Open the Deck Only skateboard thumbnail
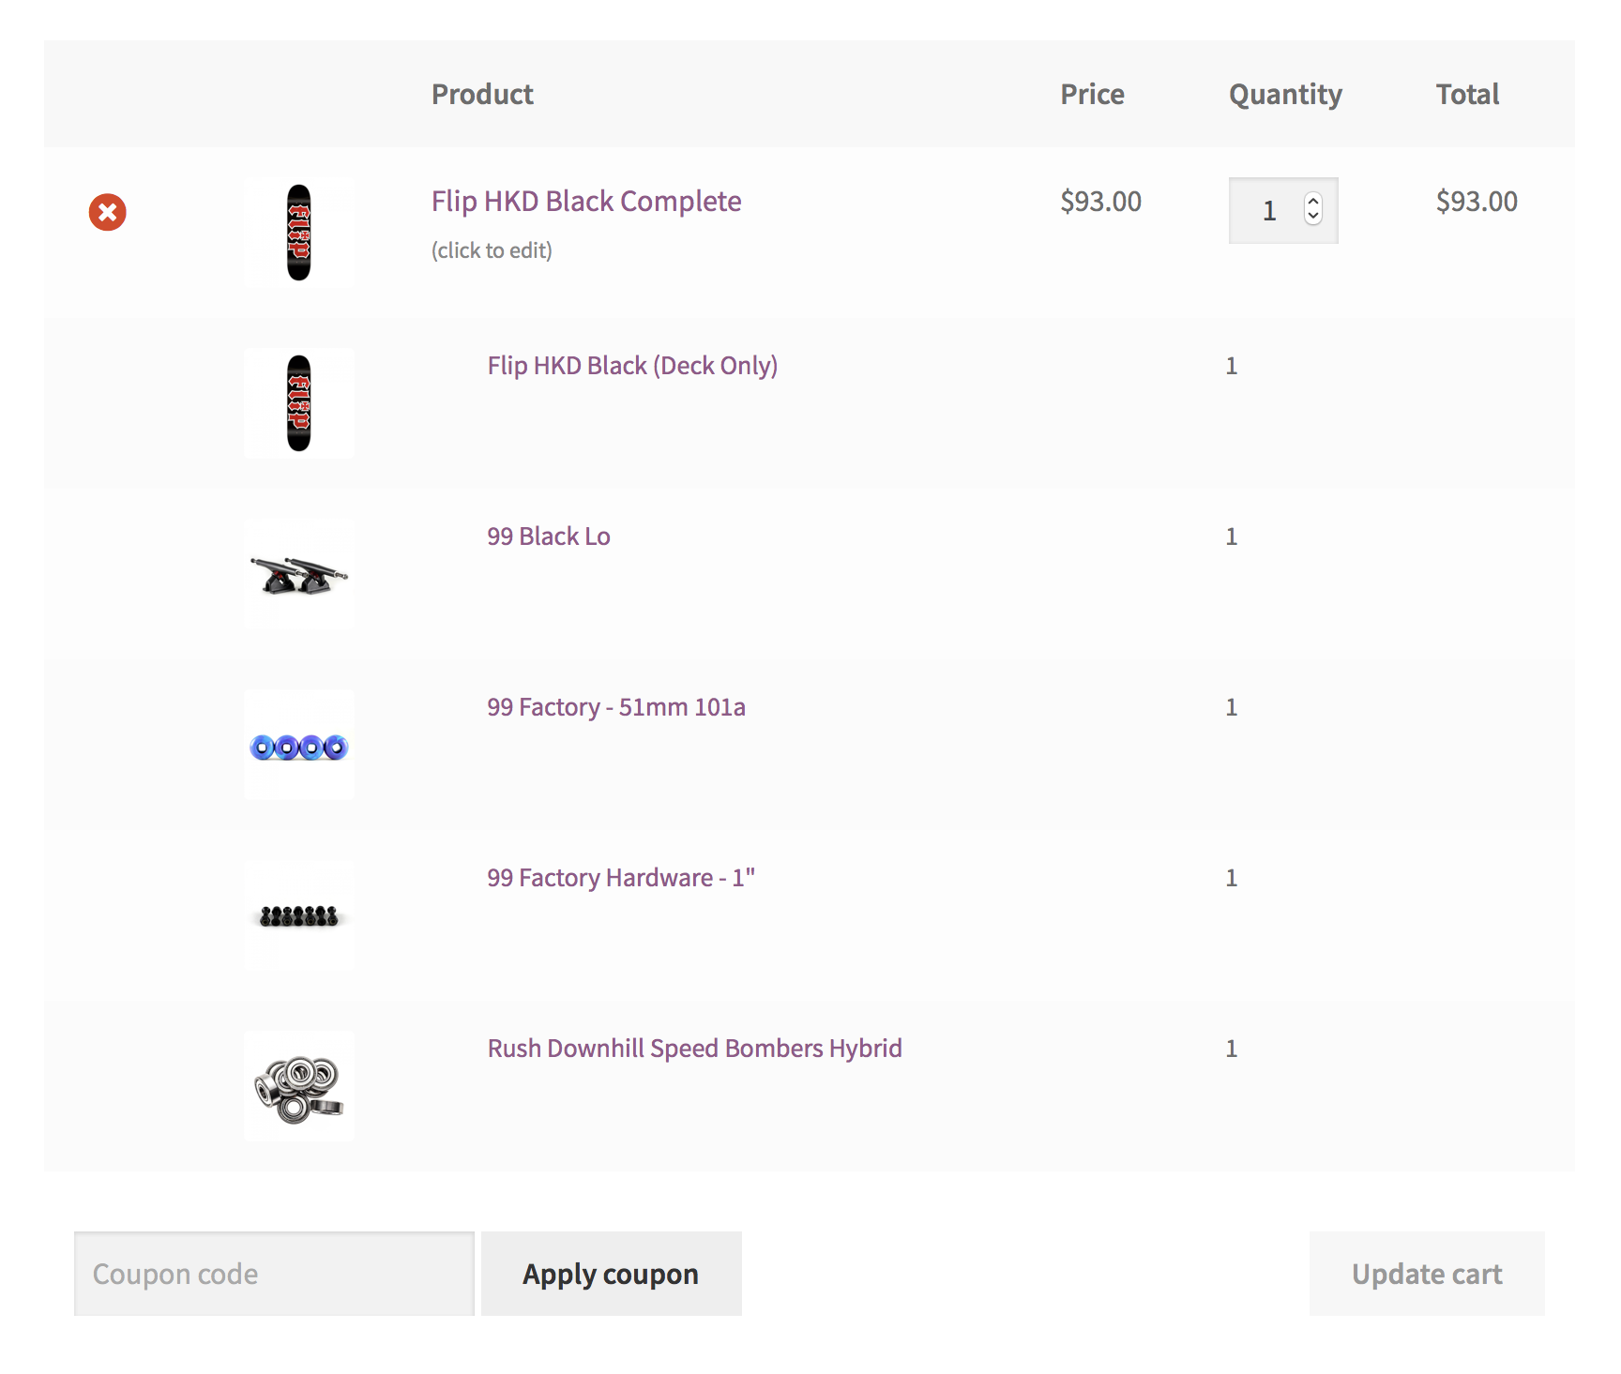 299,403
